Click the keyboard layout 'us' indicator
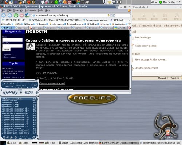 pos(156,2)
